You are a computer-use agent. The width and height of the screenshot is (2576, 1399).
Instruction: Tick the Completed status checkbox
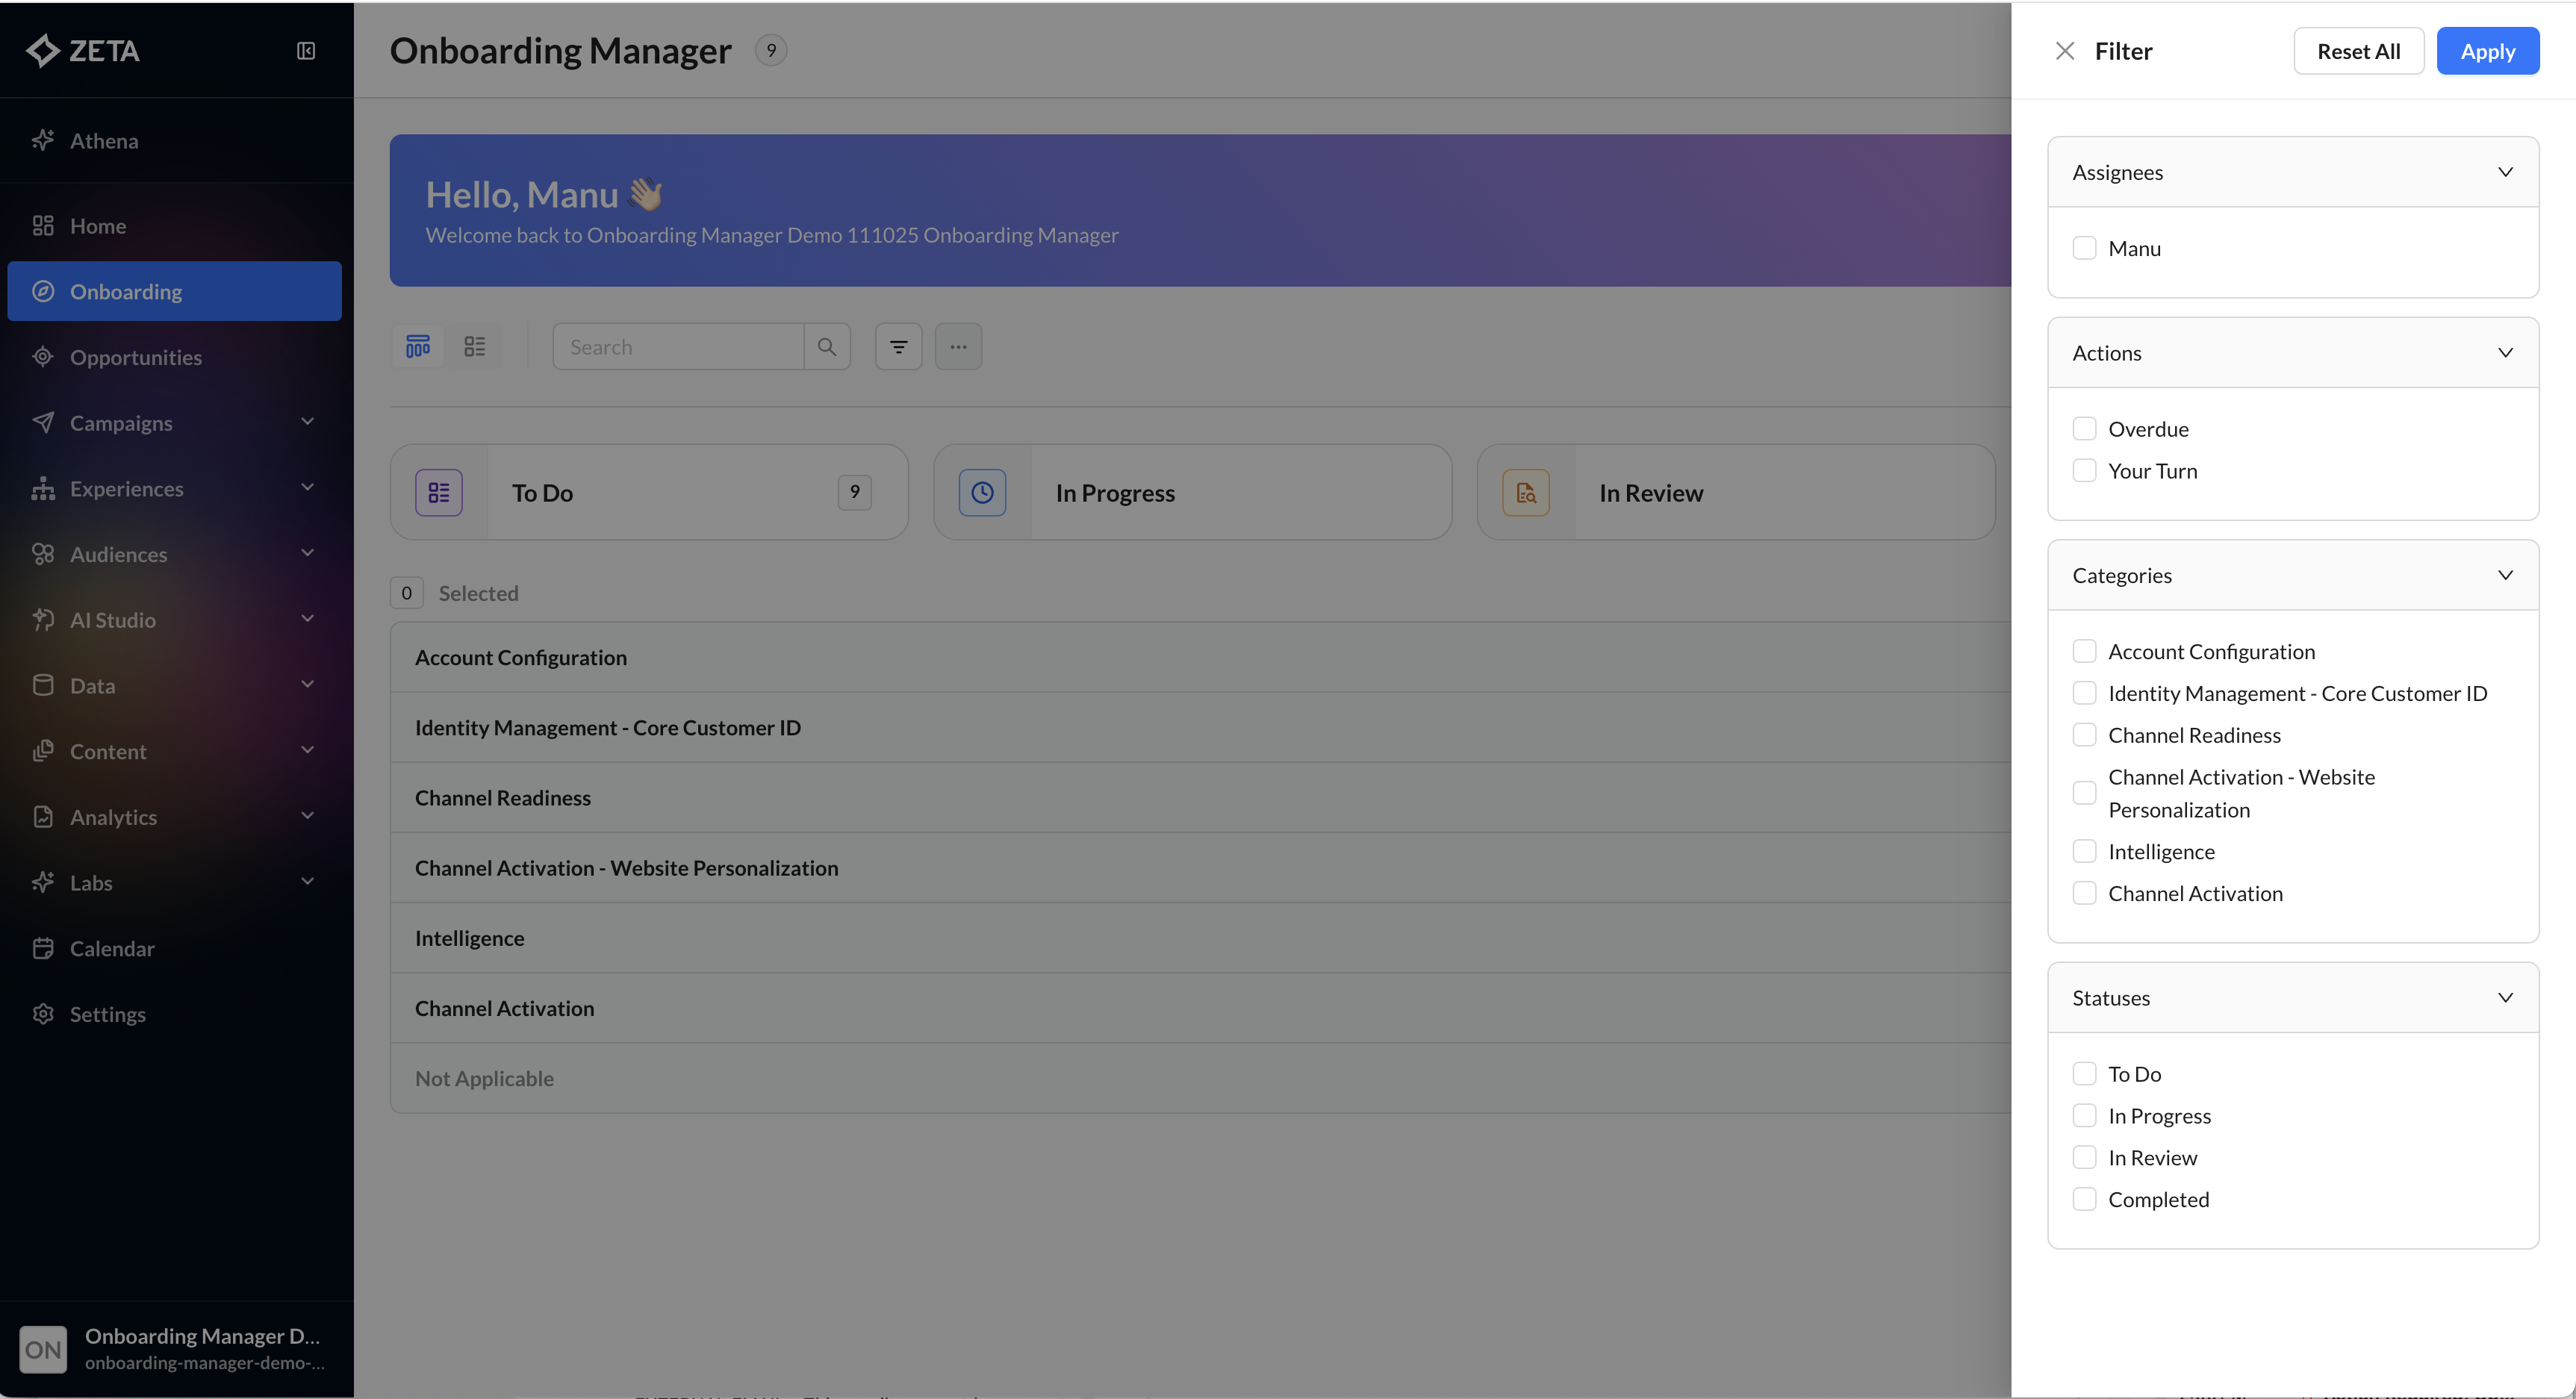[2084, 1199]
